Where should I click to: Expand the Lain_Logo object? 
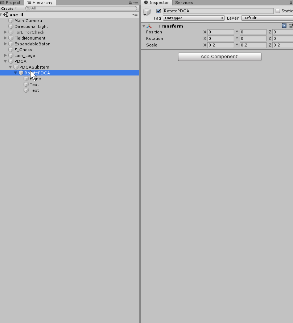(x=5, y=56)
